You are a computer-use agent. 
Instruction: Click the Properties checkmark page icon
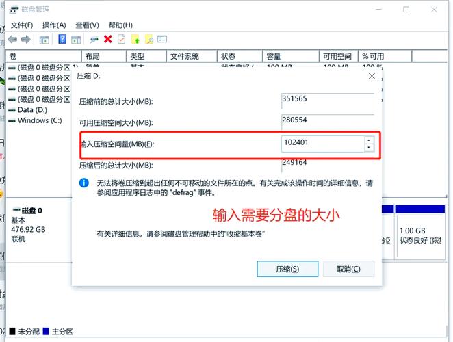tap(121, 39)
